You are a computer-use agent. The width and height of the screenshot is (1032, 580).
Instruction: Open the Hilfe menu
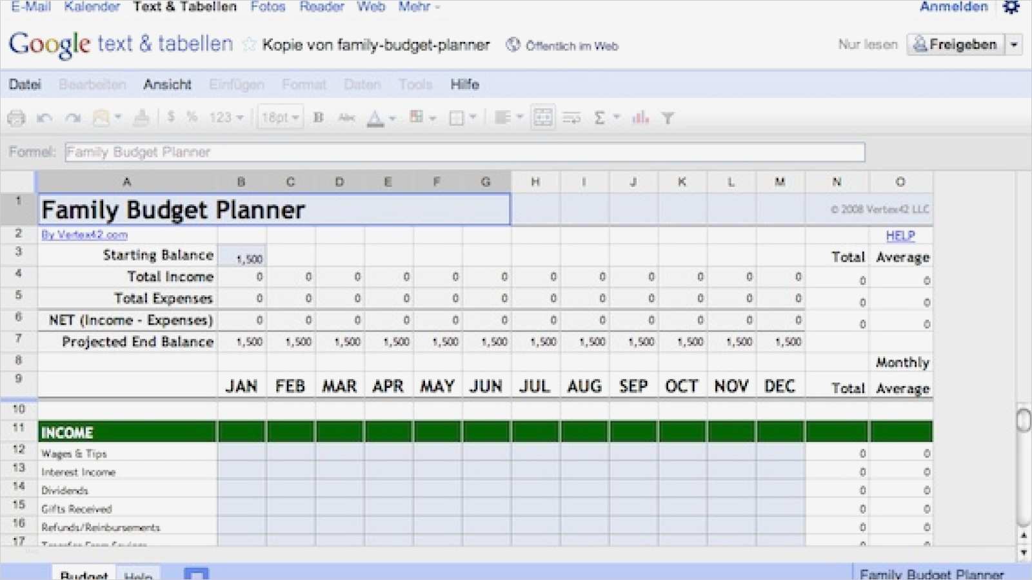click(x=465, y=84)
